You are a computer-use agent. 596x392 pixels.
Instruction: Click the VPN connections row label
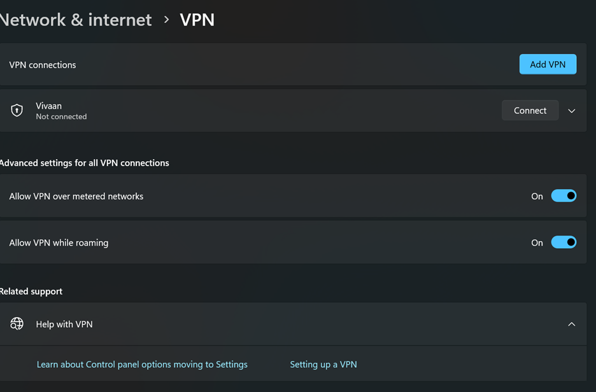pos(43,65)
